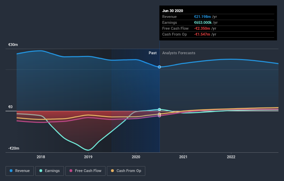Viewport: 284px width, 181px height.
Task: Click the -€1.547m cash from op value
Action: pos(202,34)
